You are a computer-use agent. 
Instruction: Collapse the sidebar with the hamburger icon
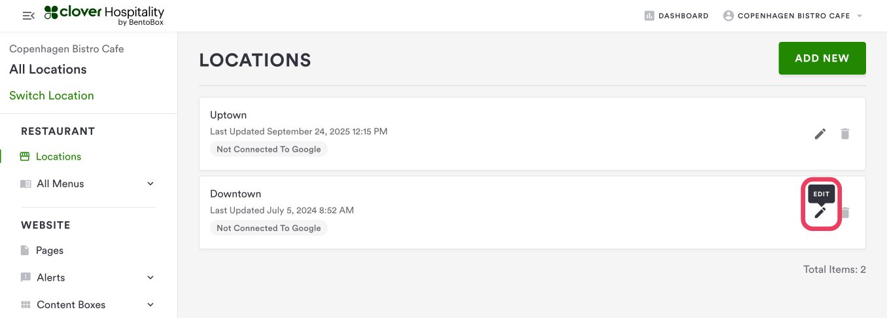28,16
